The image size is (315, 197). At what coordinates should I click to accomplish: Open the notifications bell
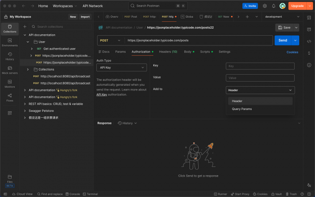tap(273, 6)
